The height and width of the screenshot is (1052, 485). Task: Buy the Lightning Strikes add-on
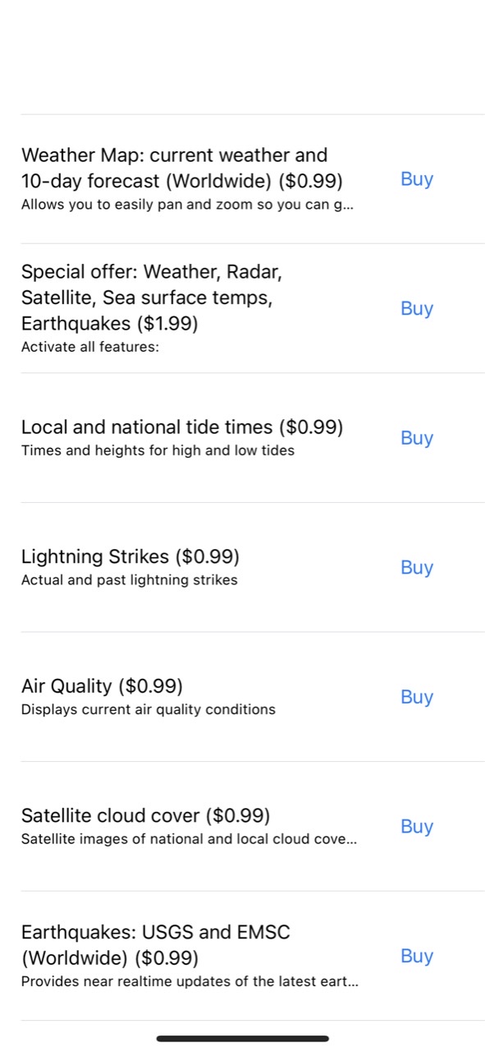(x=417, y=568)
